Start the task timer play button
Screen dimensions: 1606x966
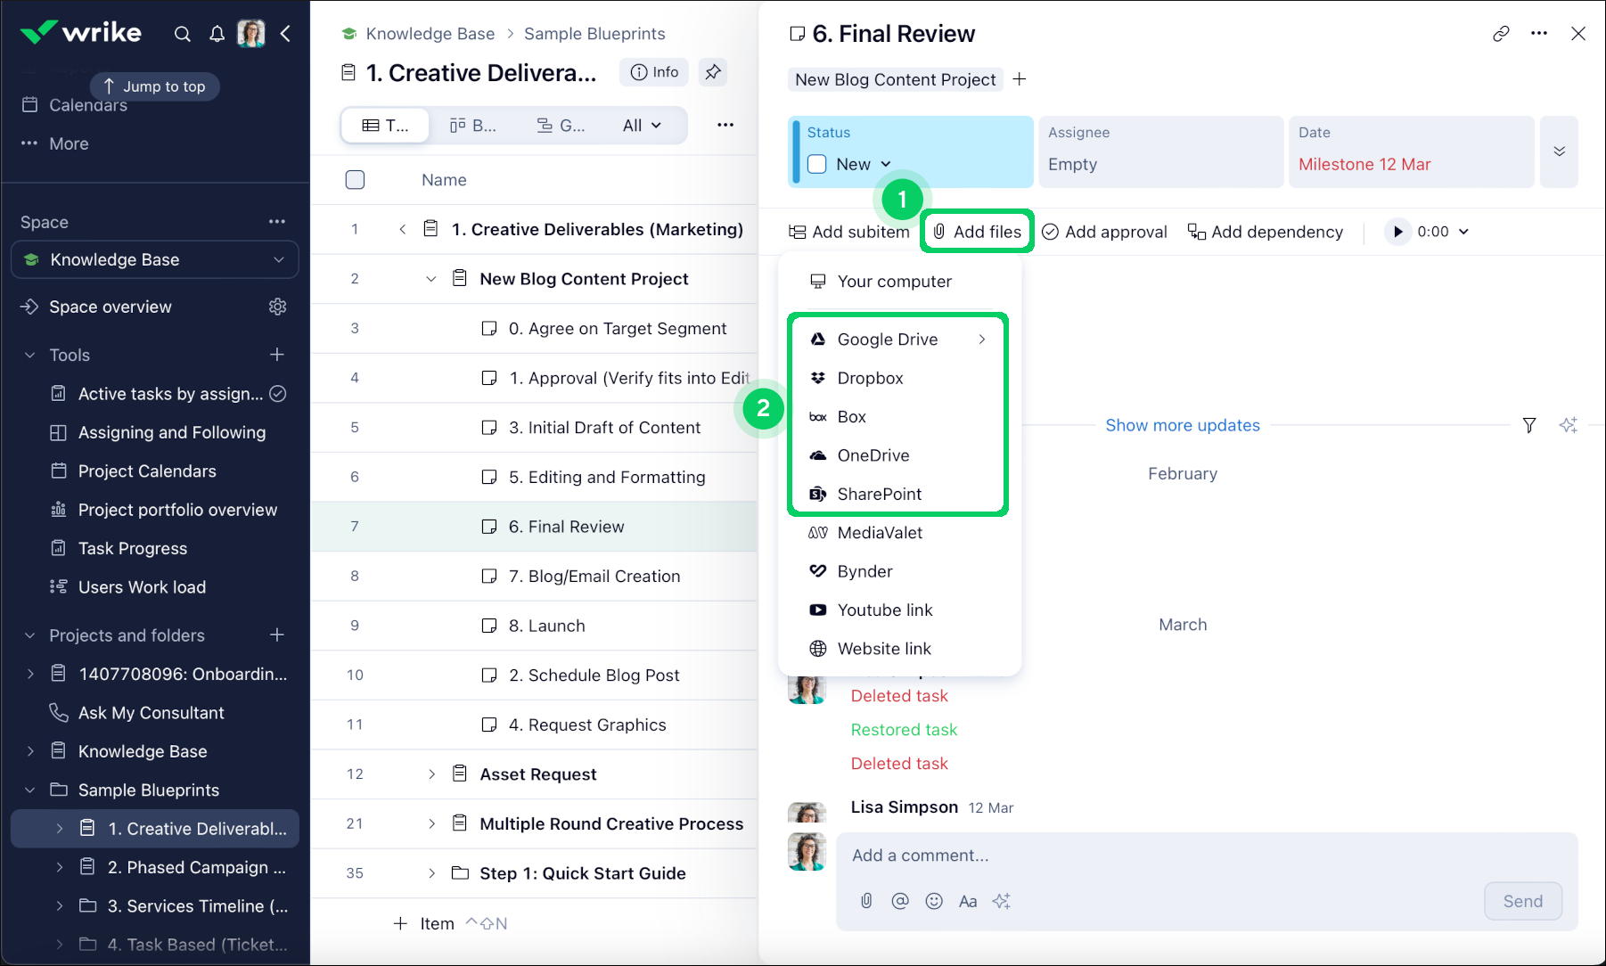coord(1397,232)
